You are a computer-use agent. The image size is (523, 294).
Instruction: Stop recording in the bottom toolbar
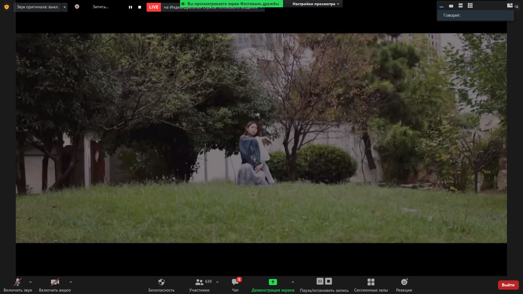tap(329, 281)
